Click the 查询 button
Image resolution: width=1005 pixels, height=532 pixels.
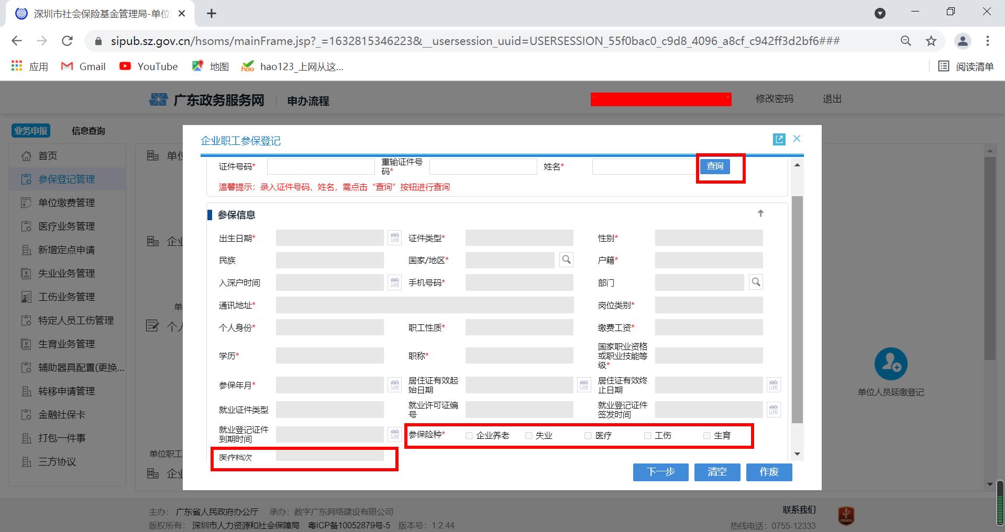tap(714, 166)
